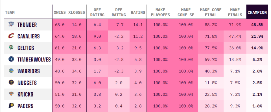This screenshot has width=271, height=112.
Task: Click the TEAM column header
Action: click(x=10, y=12)
